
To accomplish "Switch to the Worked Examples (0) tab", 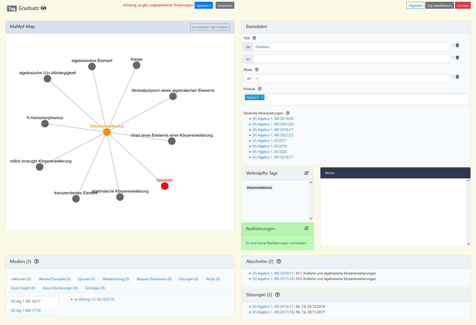I will pyautogui.click(x=55, y=279).
